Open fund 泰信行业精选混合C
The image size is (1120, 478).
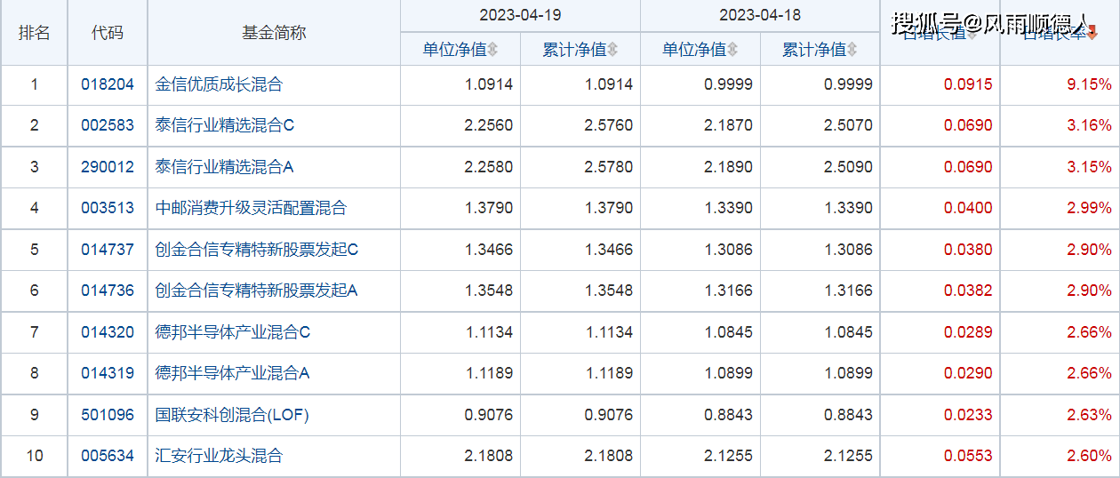[224, 125]
